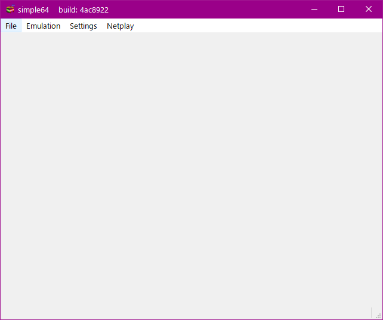Open the Emulation menu

pyautogui.click(x=43, y=26)
